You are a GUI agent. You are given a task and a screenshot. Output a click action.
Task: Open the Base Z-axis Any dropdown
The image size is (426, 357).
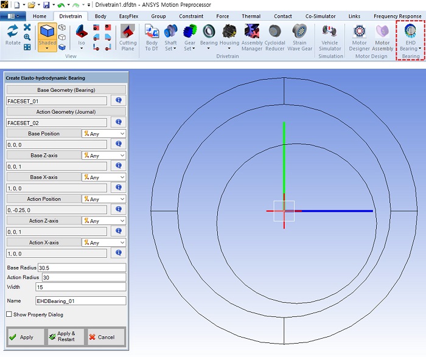coord(104,155)
